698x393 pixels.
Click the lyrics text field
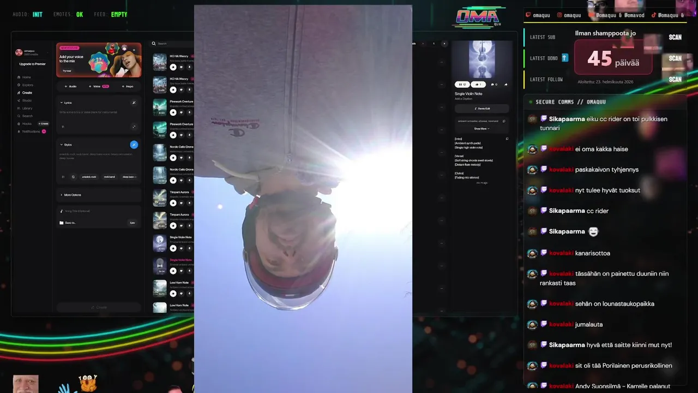pos(98,112)
